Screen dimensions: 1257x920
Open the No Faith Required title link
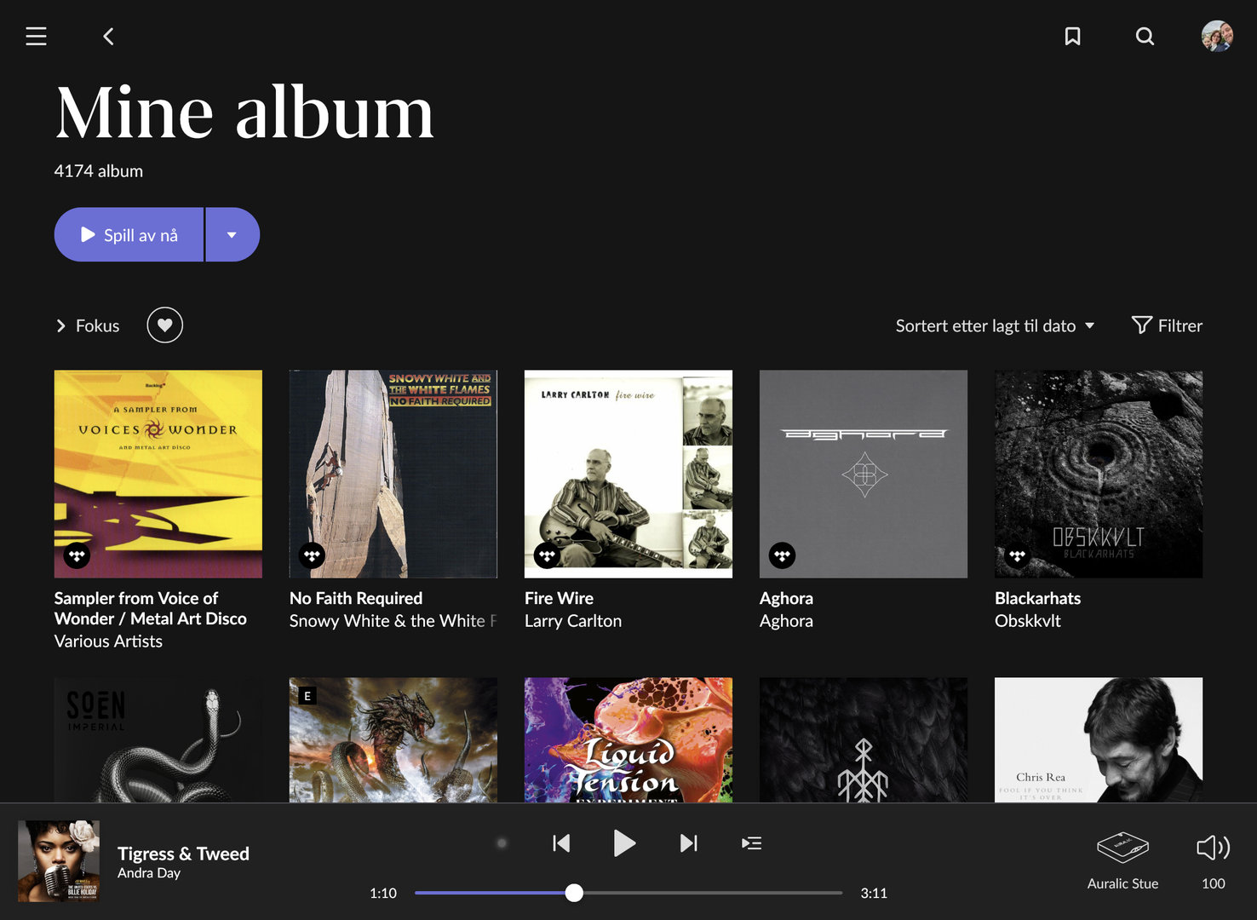[x=356, y=598]
